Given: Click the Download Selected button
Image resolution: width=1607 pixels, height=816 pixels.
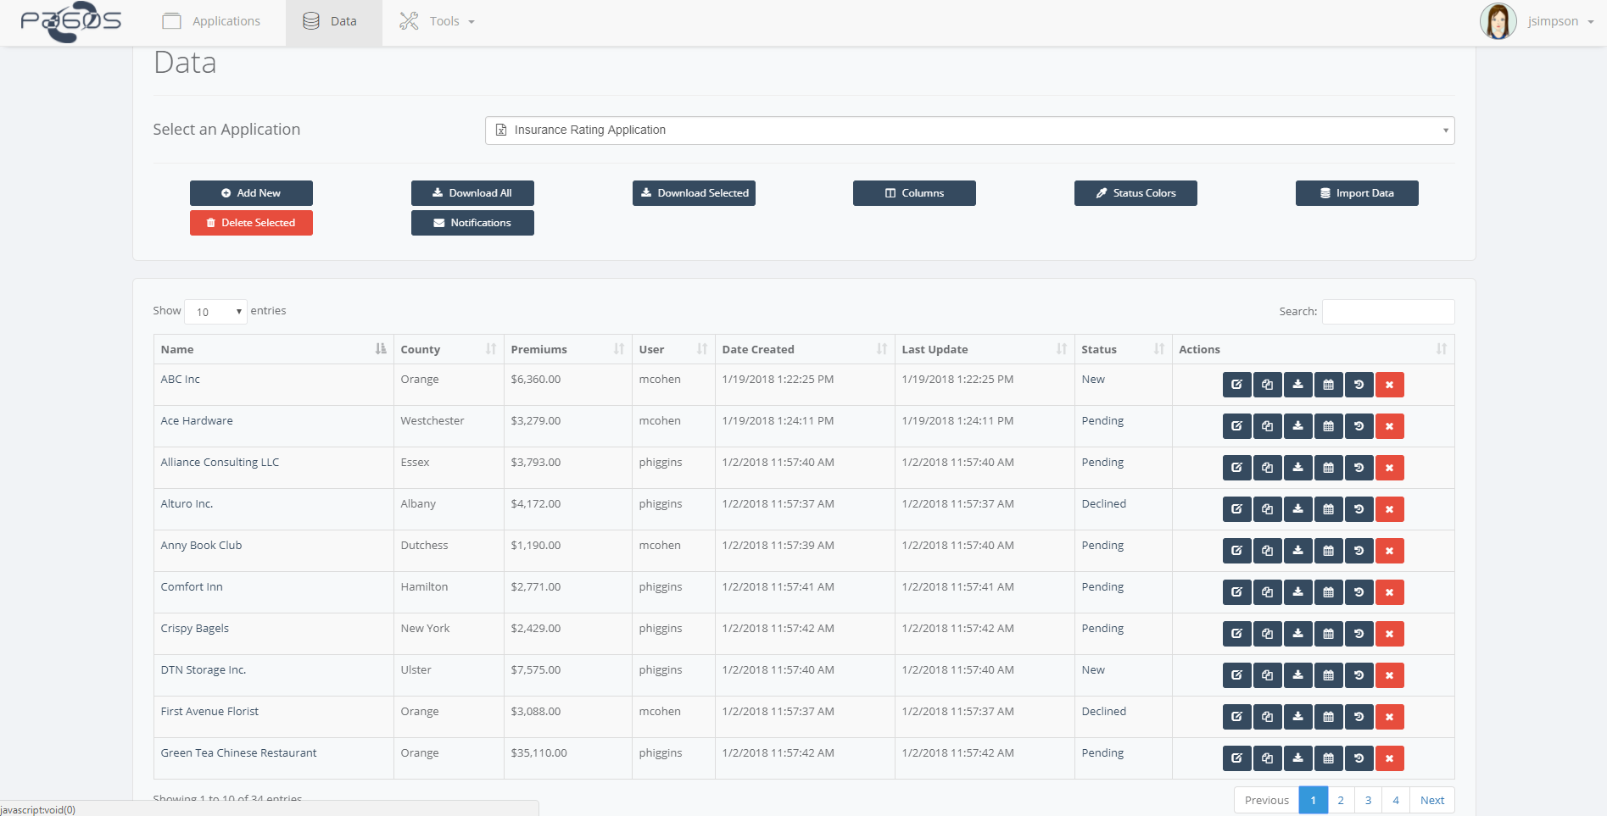Looking at the screenshot, I should 694,193.
